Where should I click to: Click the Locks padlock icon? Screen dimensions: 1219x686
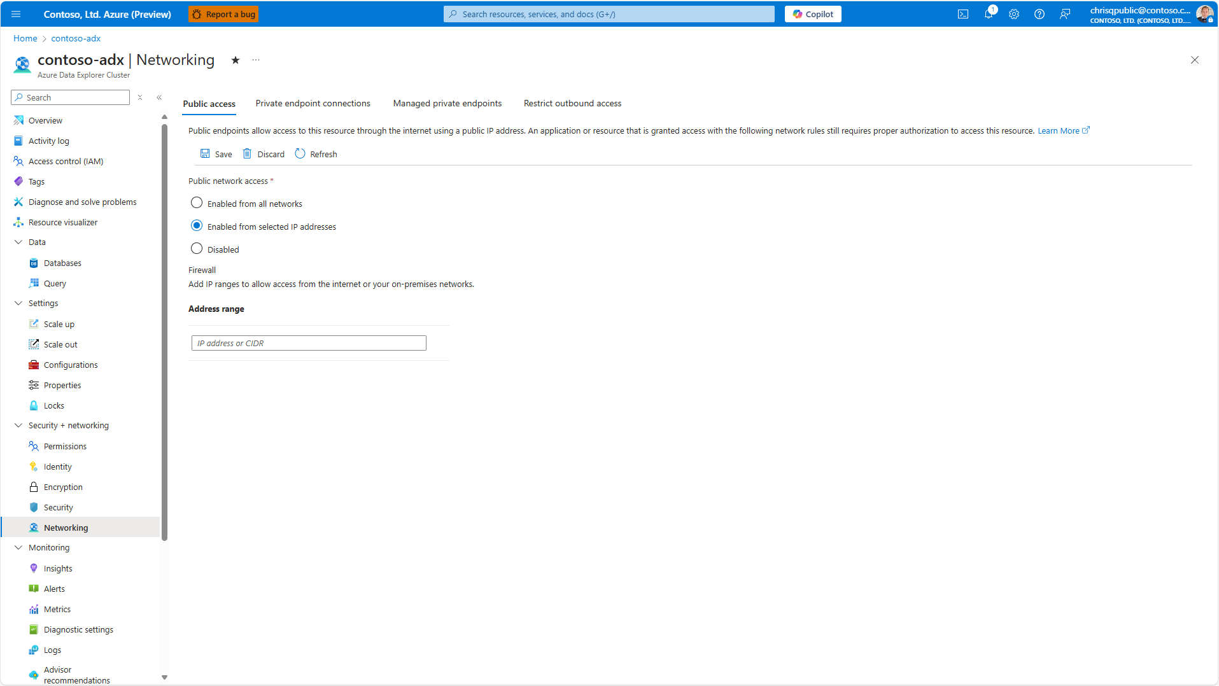point(34,405)
